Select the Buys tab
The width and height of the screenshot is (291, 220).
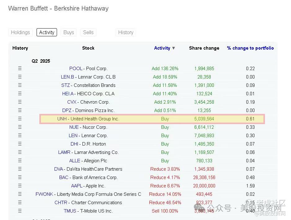point(68,32)
